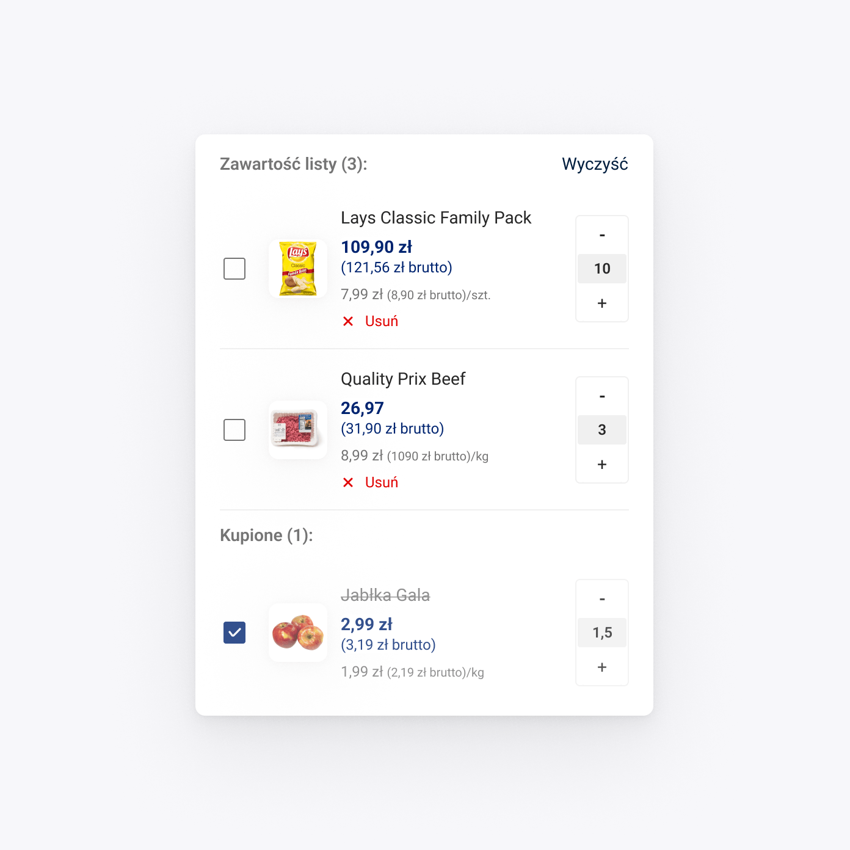Click Usun link under Lays item

[x=382, y=321]
